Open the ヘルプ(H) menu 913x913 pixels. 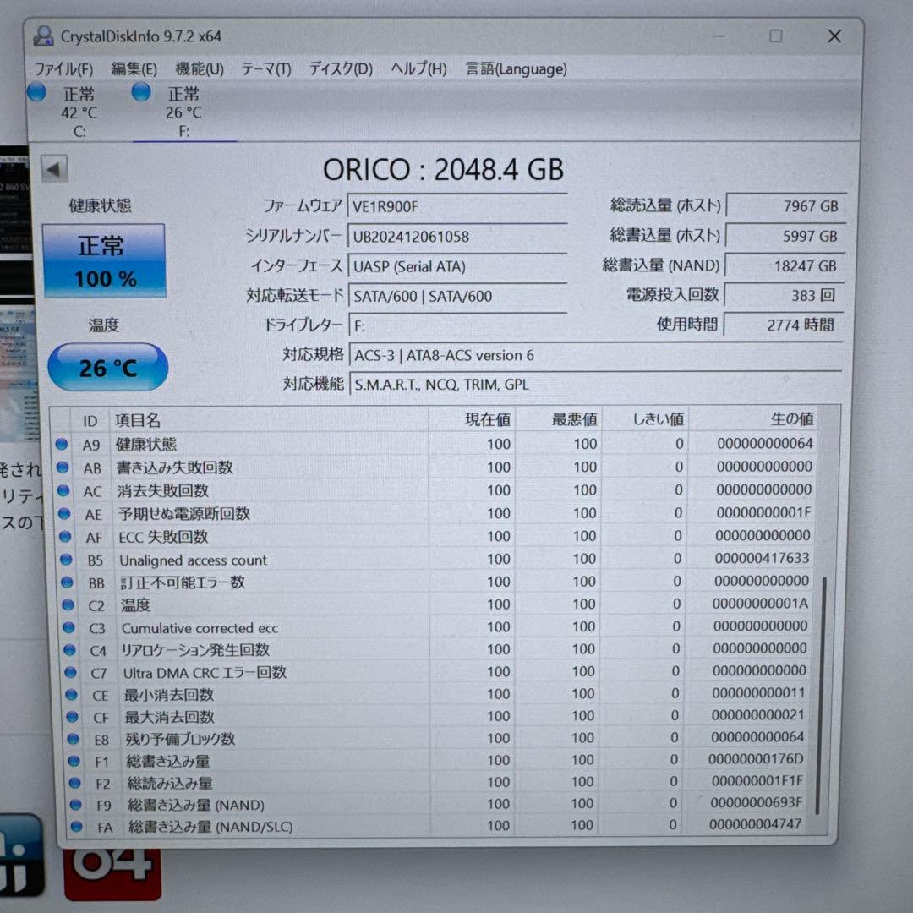point(418,69)
